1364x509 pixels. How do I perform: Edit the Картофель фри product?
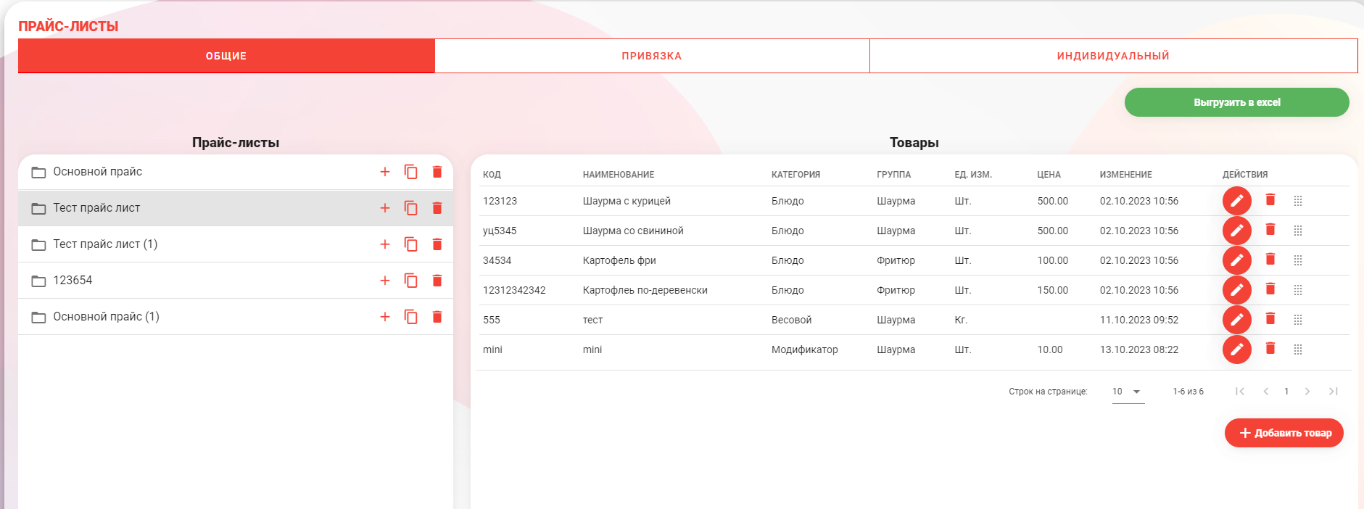click(x=1237, y=260)
